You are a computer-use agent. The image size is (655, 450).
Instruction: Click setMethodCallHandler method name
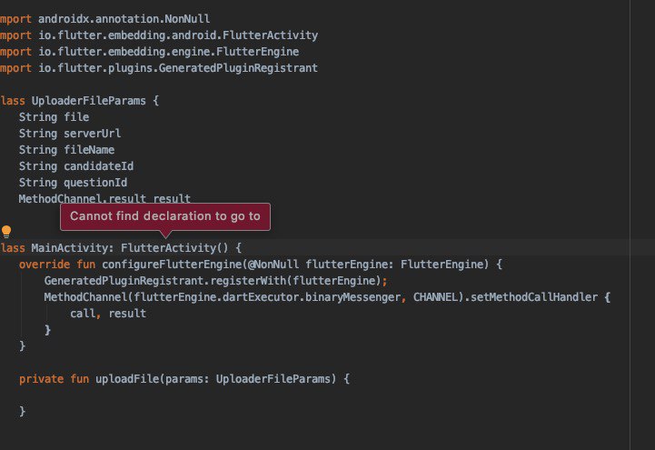coord(534,297)
